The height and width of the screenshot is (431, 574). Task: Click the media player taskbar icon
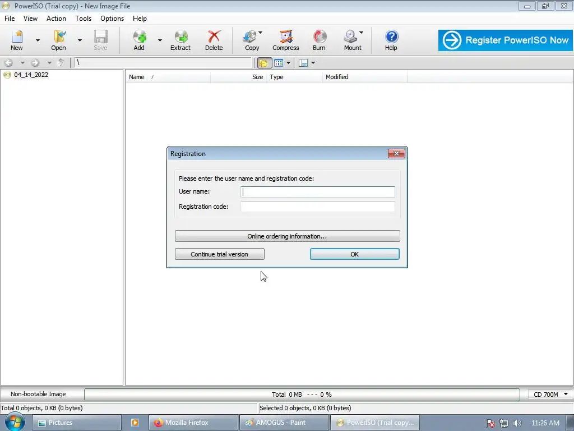click(135, 423)
